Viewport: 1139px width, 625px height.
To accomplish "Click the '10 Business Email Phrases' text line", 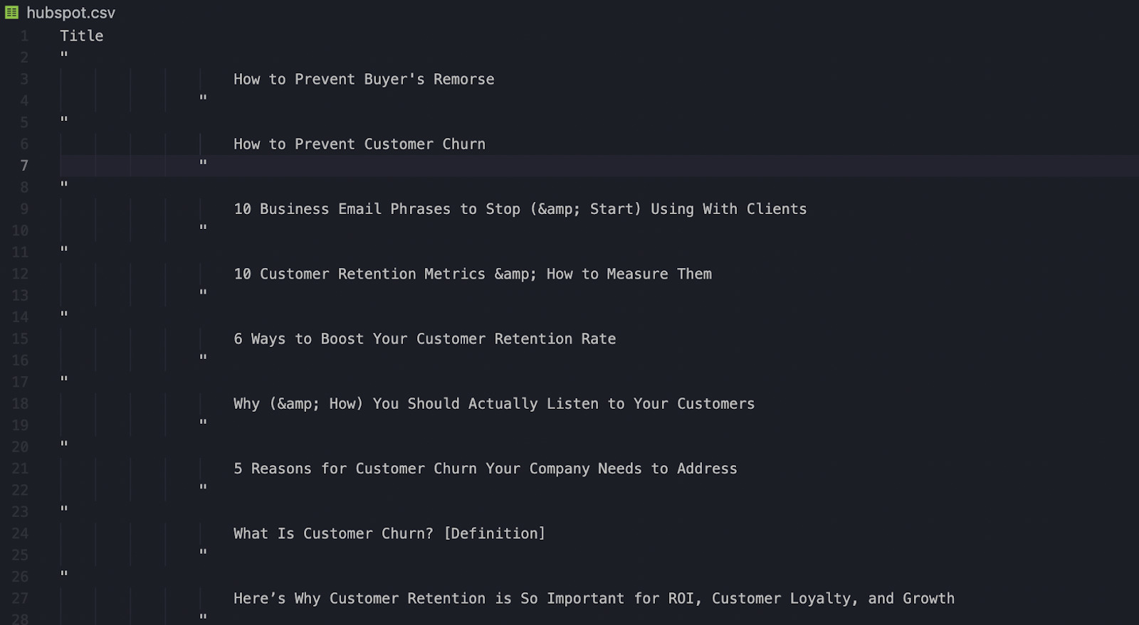I will click(x=520, y=209).
